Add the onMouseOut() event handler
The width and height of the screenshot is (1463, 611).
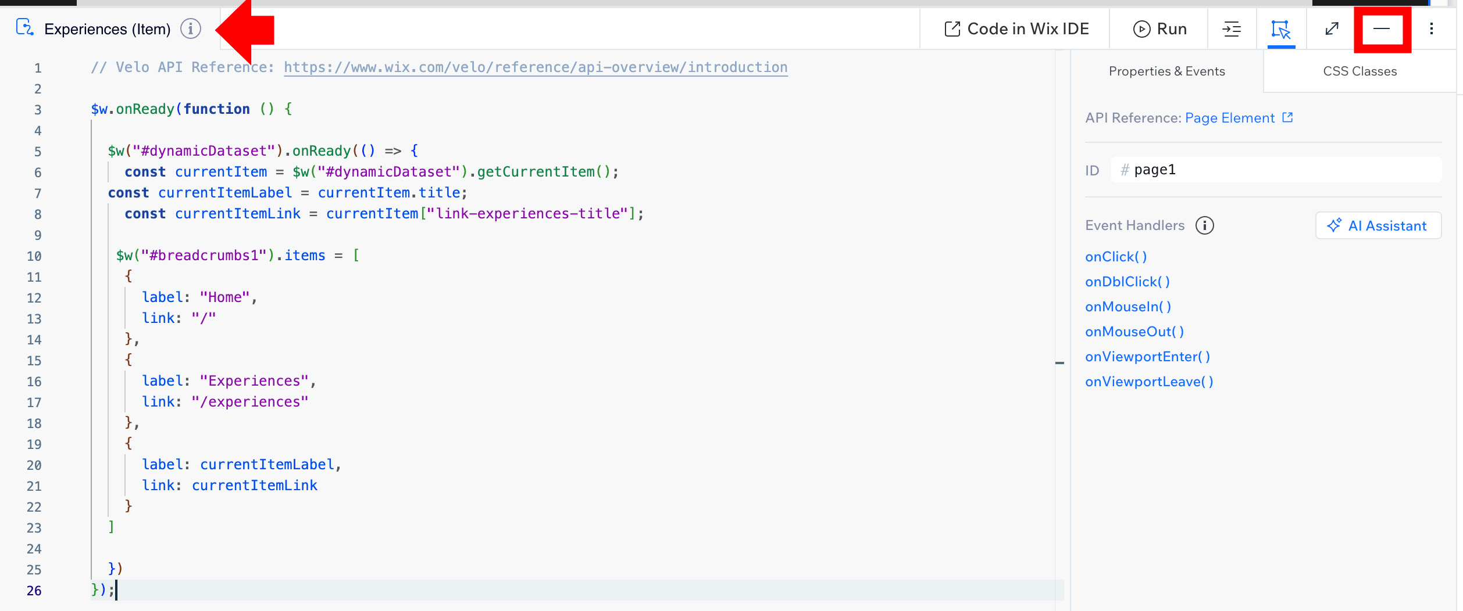[x=1134, y=332]
